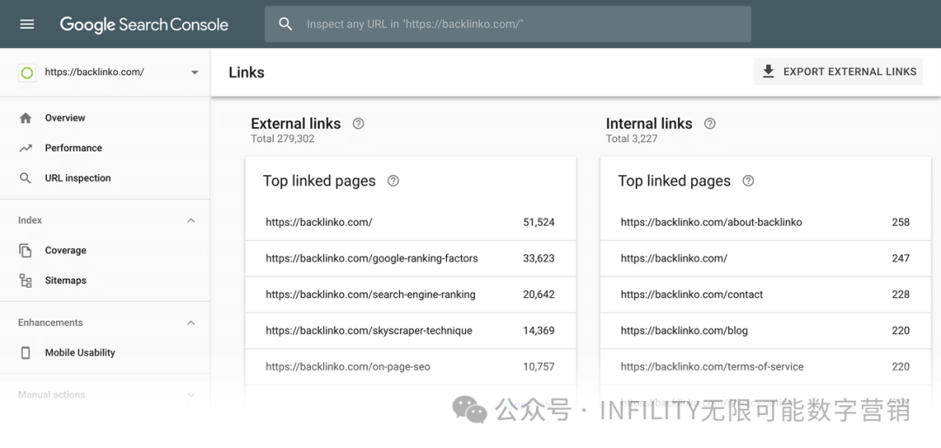Collapse the Index section
Image resolution: width=941 pixels, height=448 pixels.
click(191, 221)
